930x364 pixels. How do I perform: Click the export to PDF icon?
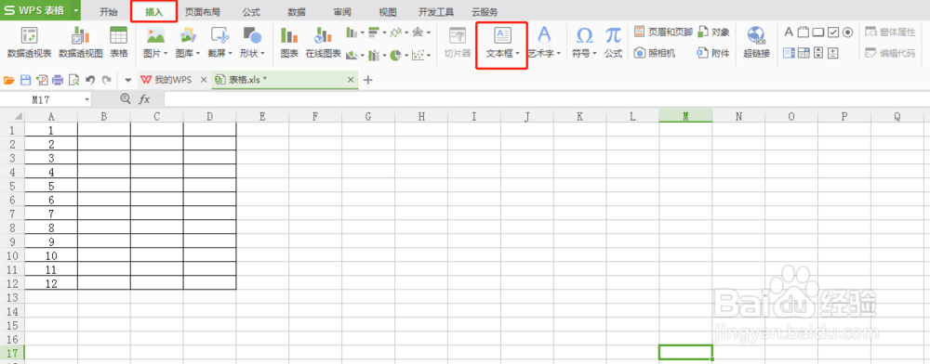[x=42, y=80]
